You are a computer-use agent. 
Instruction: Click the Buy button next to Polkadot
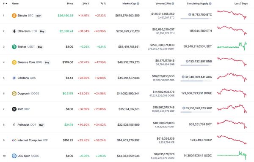[x=41, y=125]
